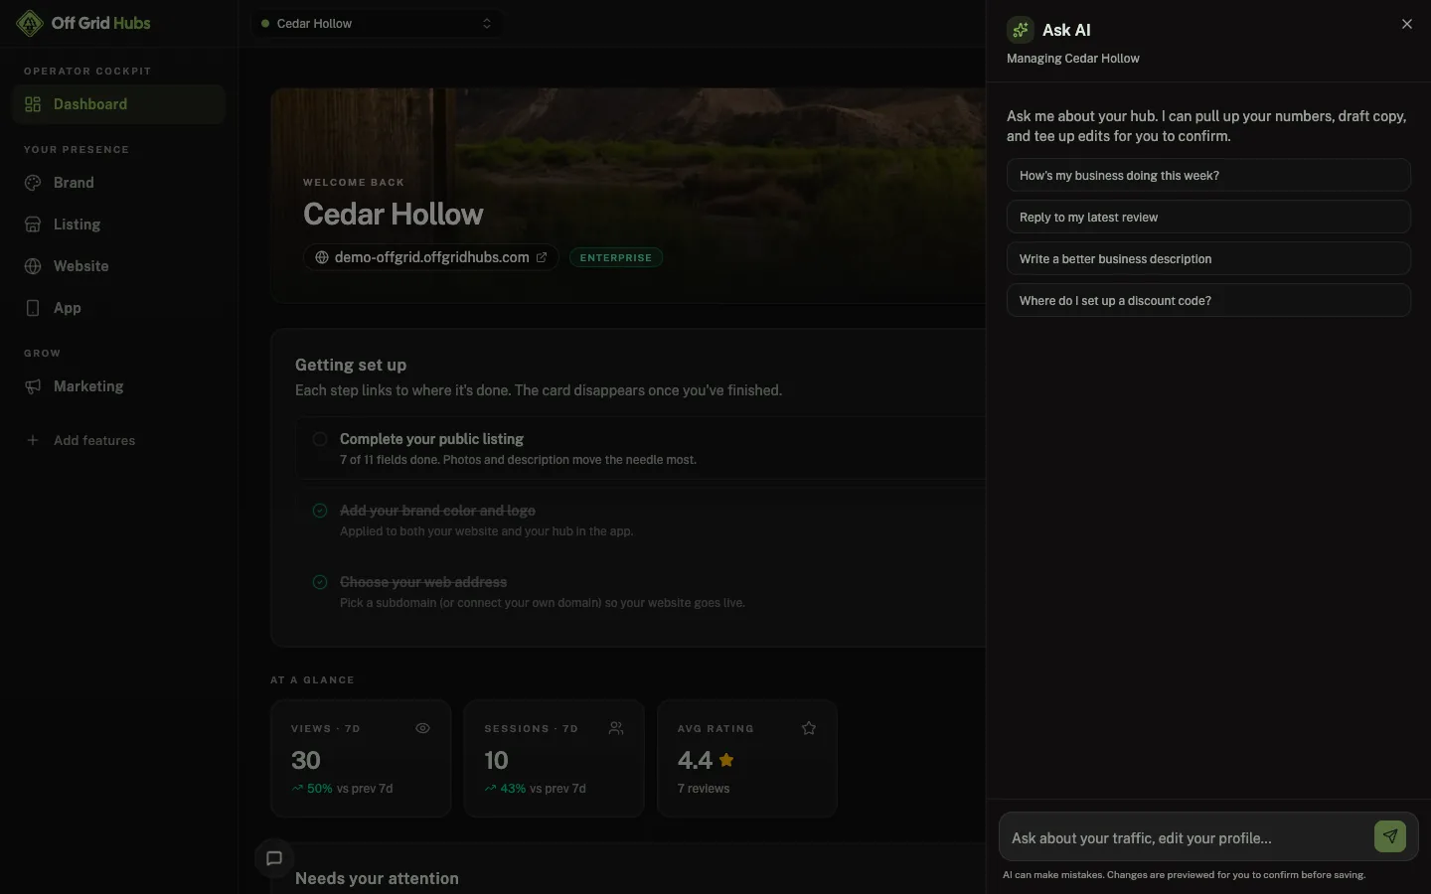1431x894 pixels.
Task: Open the Brand section
Action: [x=119, y=183]
